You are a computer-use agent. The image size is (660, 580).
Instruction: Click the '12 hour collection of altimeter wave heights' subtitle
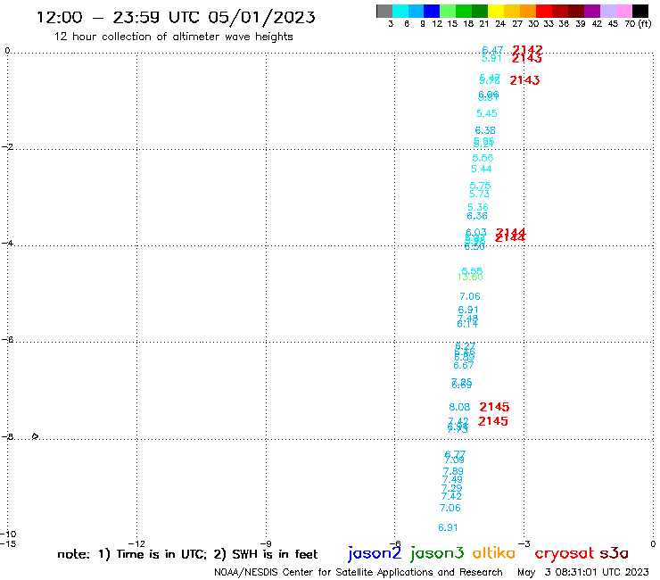click(x=173, y=37)
